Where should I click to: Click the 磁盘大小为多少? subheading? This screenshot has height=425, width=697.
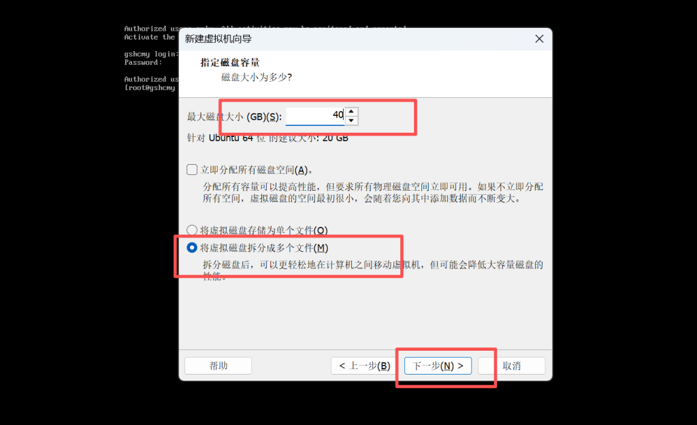tap(257, 78)
